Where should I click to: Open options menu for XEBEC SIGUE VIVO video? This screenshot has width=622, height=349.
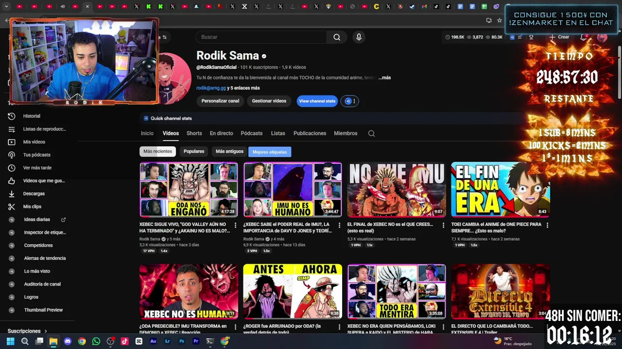click(235, 225)
